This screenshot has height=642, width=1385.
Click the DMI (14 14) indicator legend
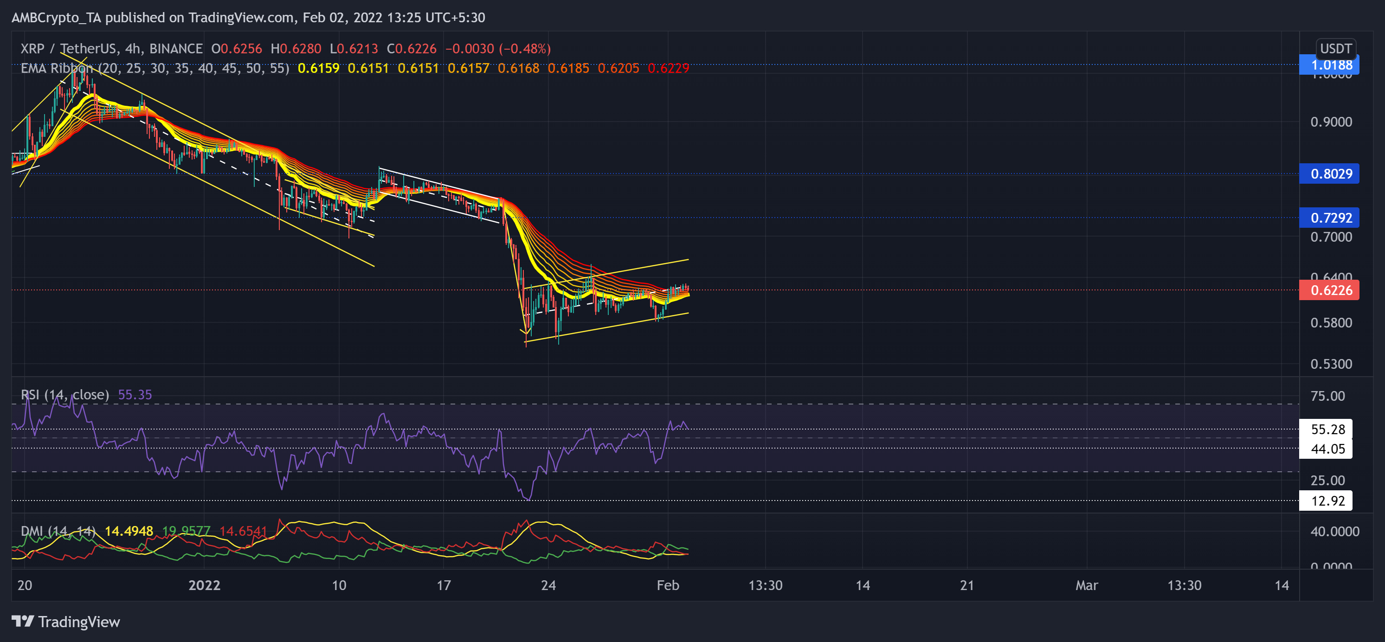[58, 531]
